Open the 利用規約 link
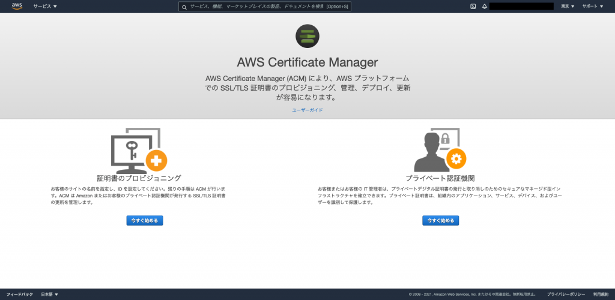Viewport: 615px width, 300px height. point(601,294)
